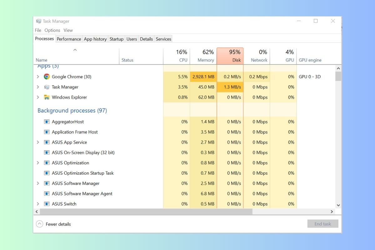
Task: Switch to the Performance tab
Action: (x=69, y=39)
